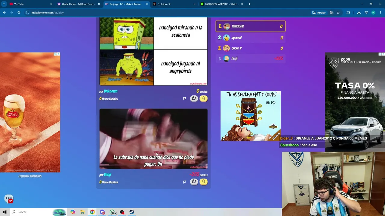
Task: Open the chat bubble with 12 notifications
Action: [9, 199]
